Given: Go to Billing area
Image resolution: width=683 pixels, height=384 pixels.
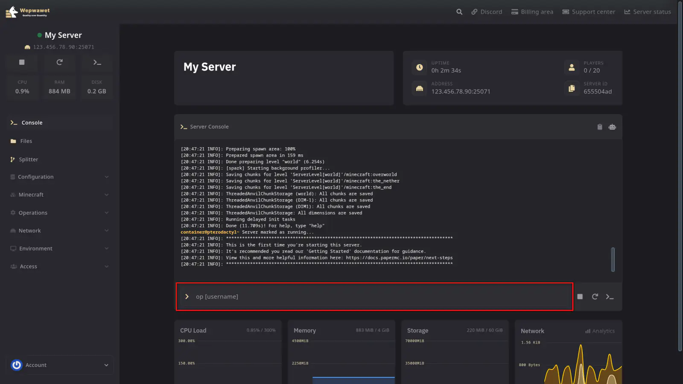Looking at the screenshot, I should coord(532,12).
